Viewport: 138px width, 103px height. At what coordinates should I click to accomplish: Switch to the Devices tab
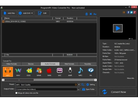pos(31,64)
